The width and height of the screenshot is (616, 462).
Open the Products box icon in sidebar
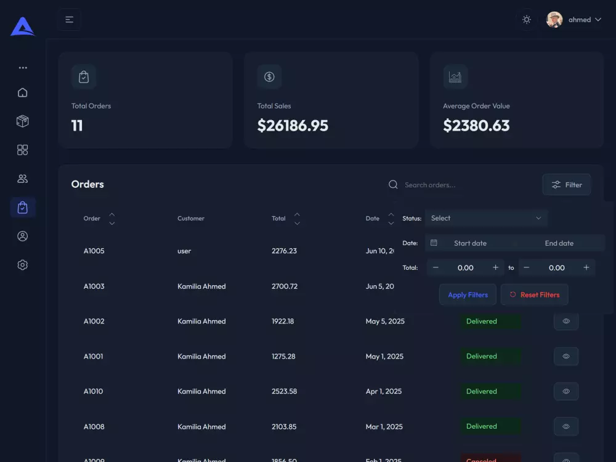pos(23,121)
